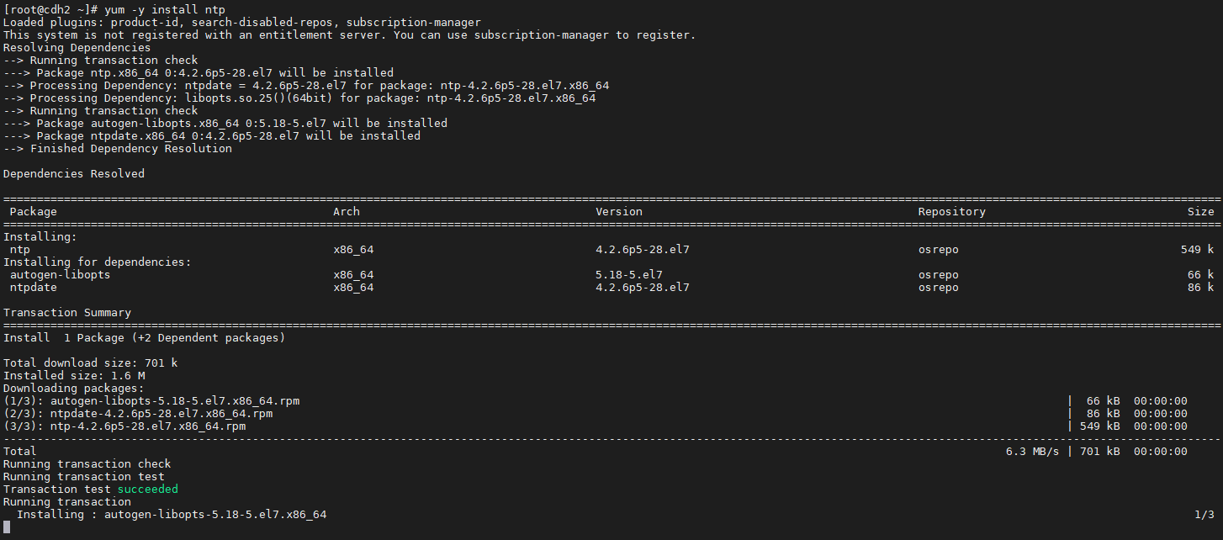Click the '1/3' install progress counter
This screenshot has height=540, width=1223.
pyautogui.click(x=1204, y=514)
